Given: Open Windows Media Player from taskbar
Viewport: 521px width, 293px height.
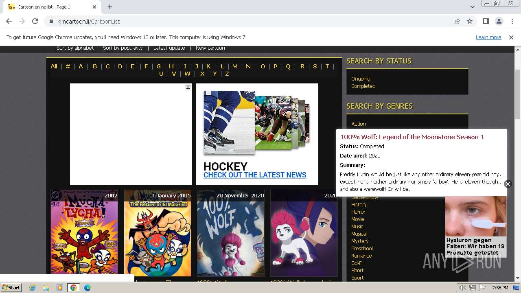Looking at the screenshot, I should (x=60, y=288).
